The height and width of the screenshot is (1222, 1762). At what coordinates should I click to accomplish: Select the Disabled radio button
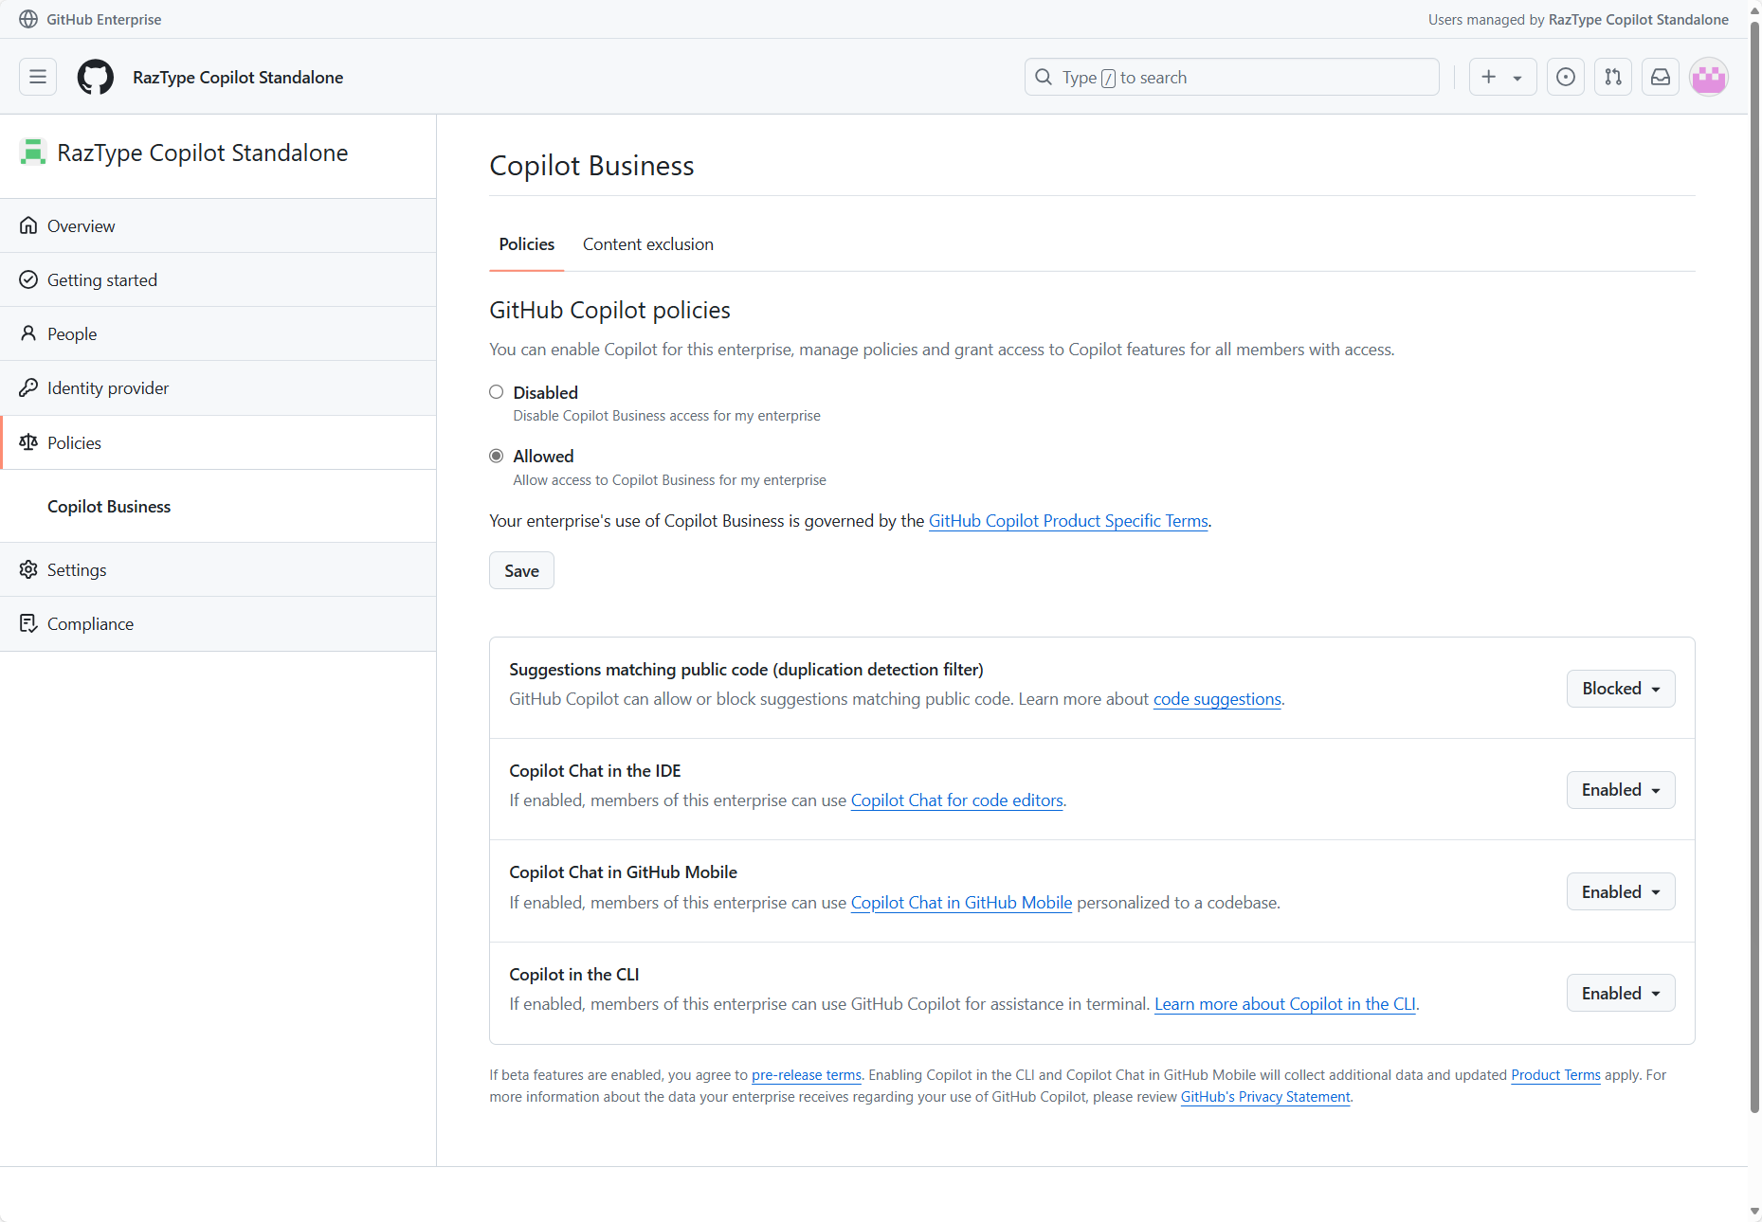[496, 391]
